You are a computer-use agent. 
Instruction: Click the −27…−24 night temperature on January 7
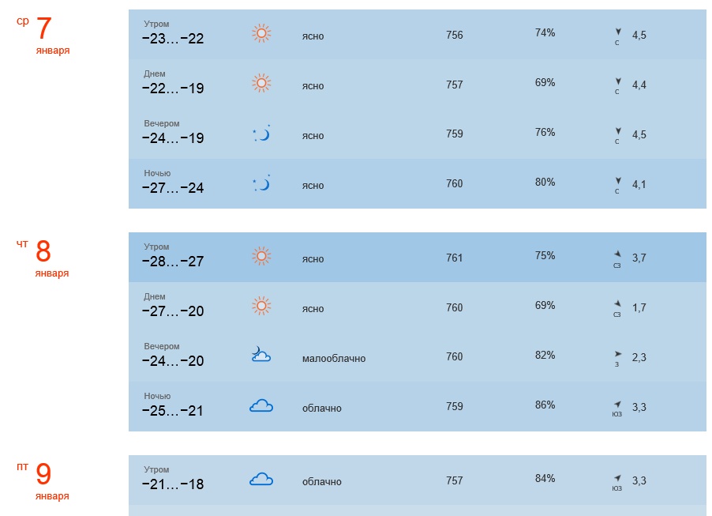click(x=173, y=188)
